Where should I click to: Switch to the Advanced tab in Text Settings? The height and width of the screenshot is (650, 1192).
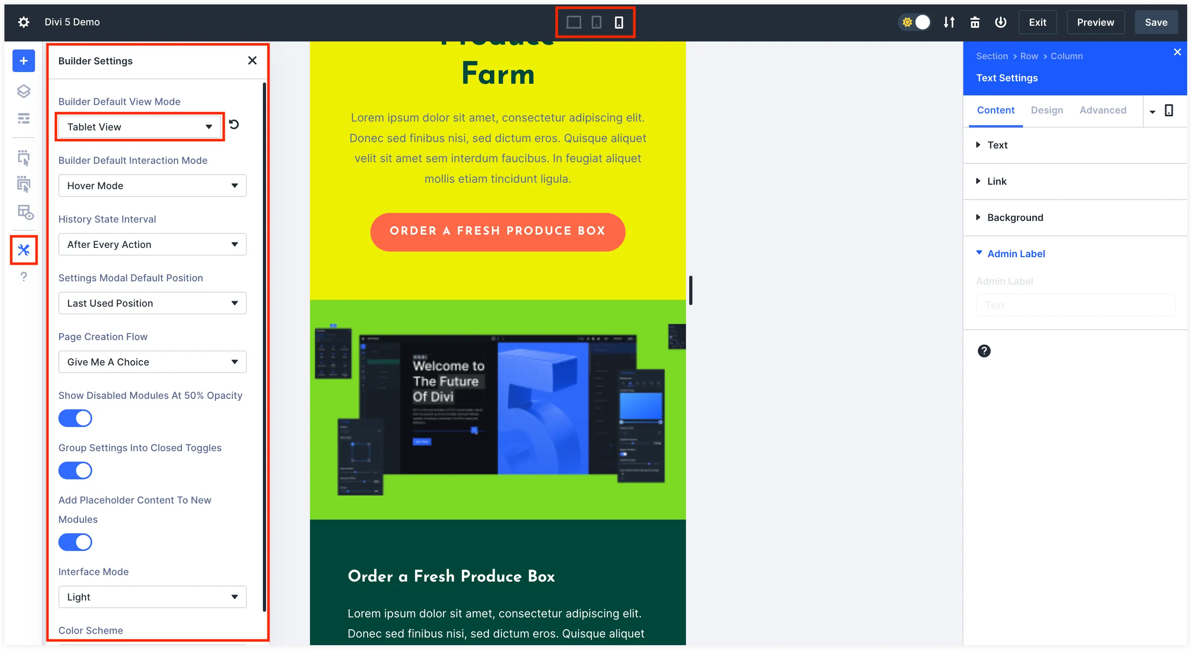point(1103,110)
